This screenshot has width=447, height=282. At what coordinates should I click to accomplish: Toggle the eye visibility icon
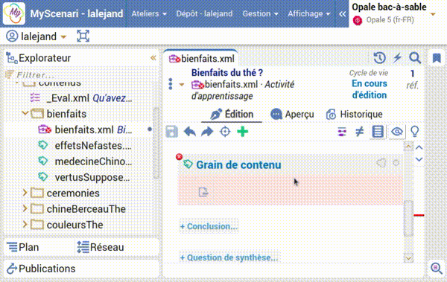tap(397, 132)
